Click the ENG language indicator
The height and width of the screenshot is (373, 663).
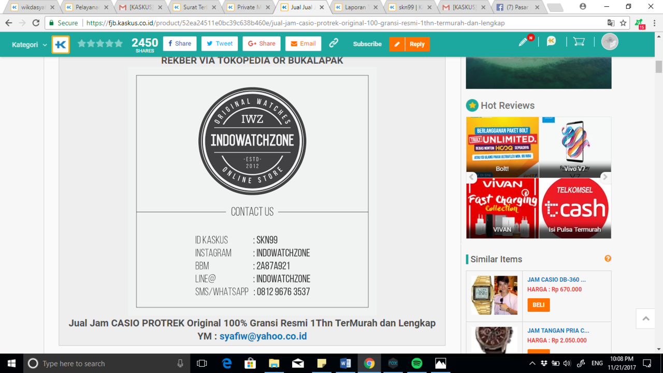point(597,363)
